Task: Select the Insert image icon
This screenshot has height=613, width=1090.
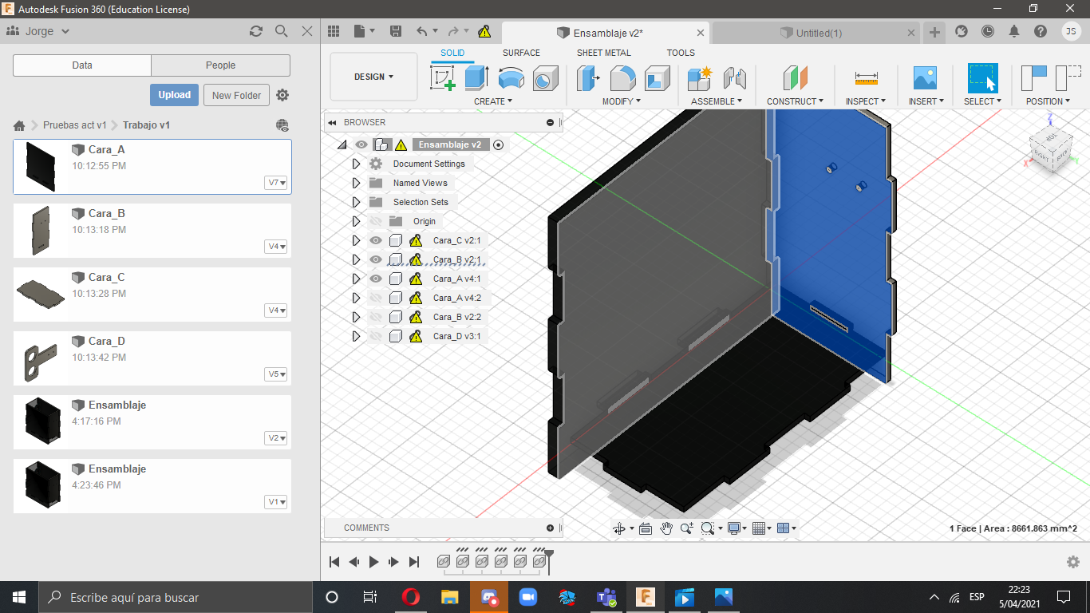Action: pos(925,78)
